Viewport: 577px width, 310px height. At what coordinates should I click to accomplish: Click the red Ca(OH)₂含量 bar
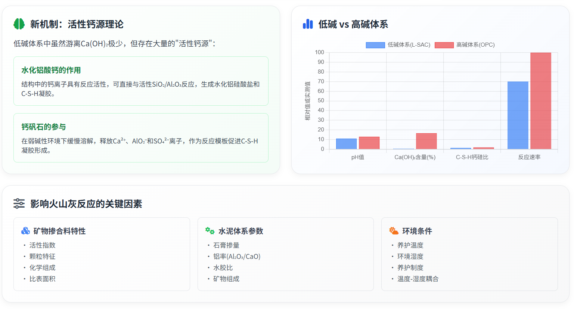point(426,141)
